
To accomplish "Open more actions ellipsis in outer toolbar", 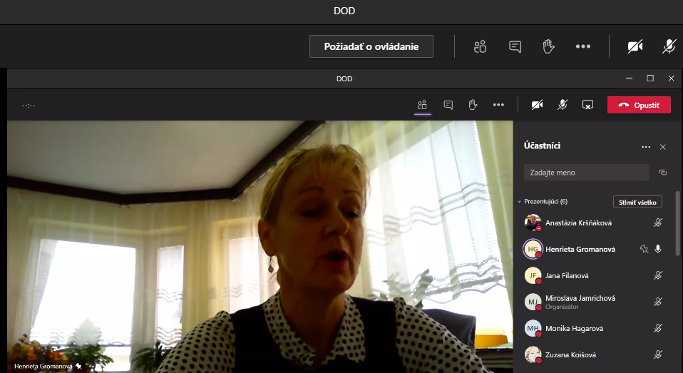I will [582, 46].
